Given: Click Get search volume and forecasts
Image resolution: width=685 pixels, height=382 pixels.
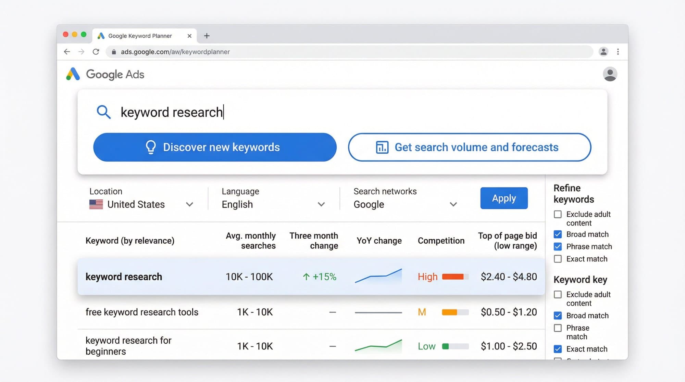Looking at the screenshot, I should tap(470, 147).
